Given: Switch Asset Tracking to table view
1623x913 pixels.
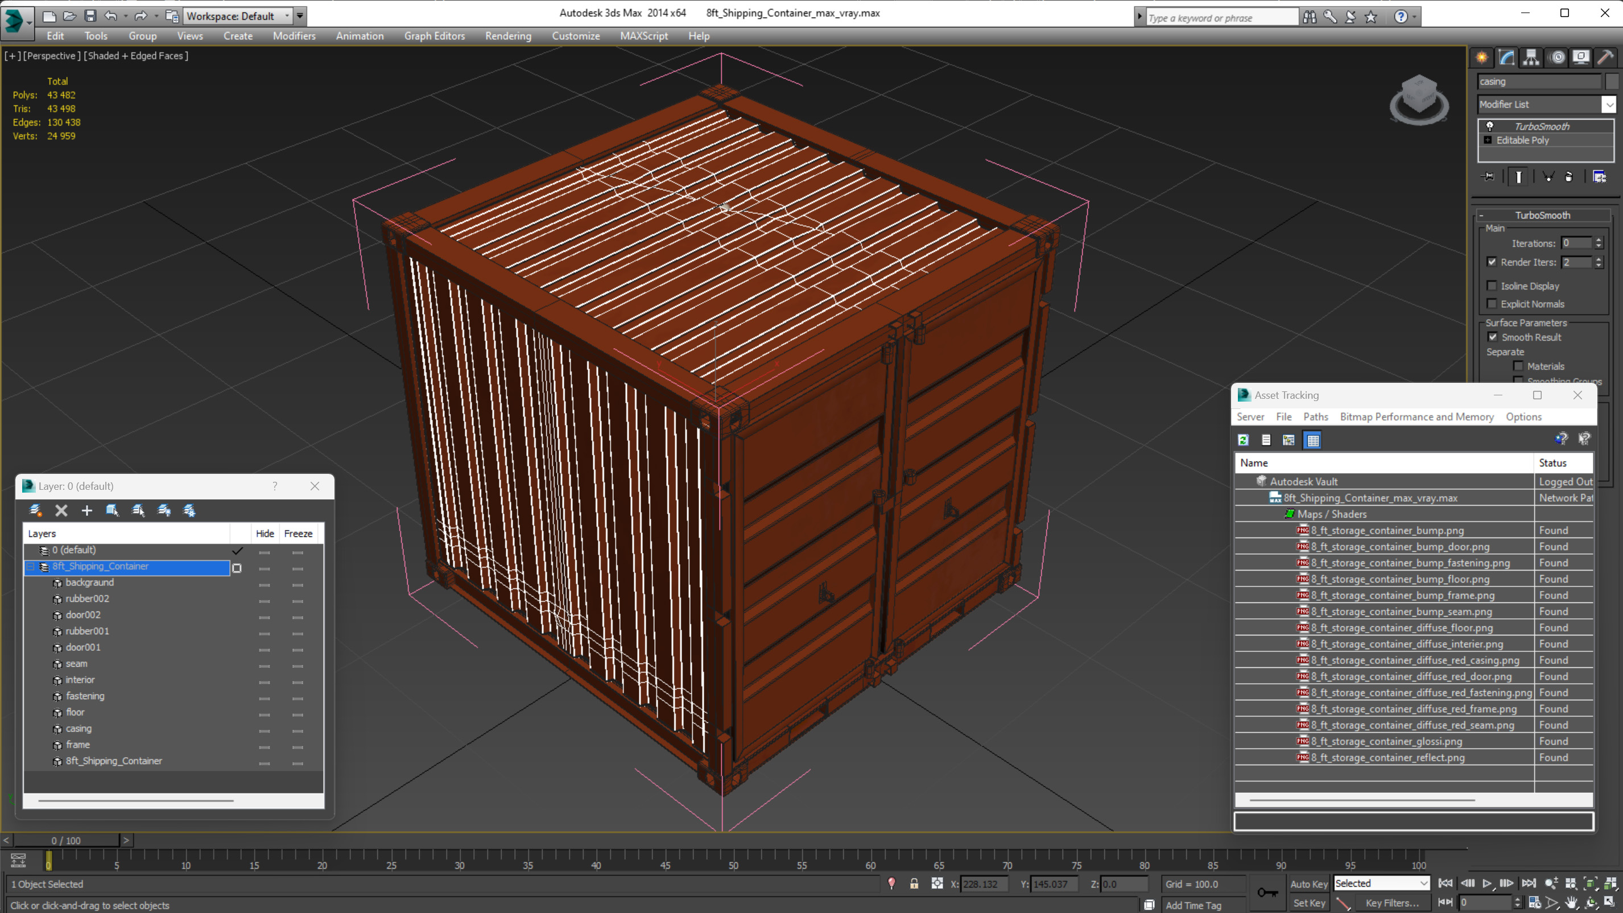Looking at the screenshot, I should 1313,440.
